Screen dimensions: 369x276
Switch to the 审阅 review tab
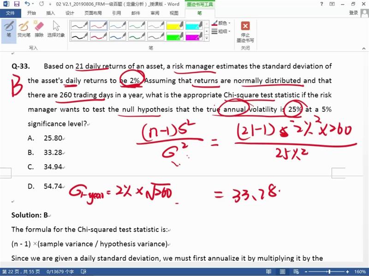coord(155,13)
